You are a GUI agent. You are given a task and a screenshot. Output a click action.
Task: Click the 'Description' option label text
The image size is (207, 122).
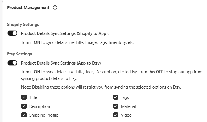[x=39, y=106]
